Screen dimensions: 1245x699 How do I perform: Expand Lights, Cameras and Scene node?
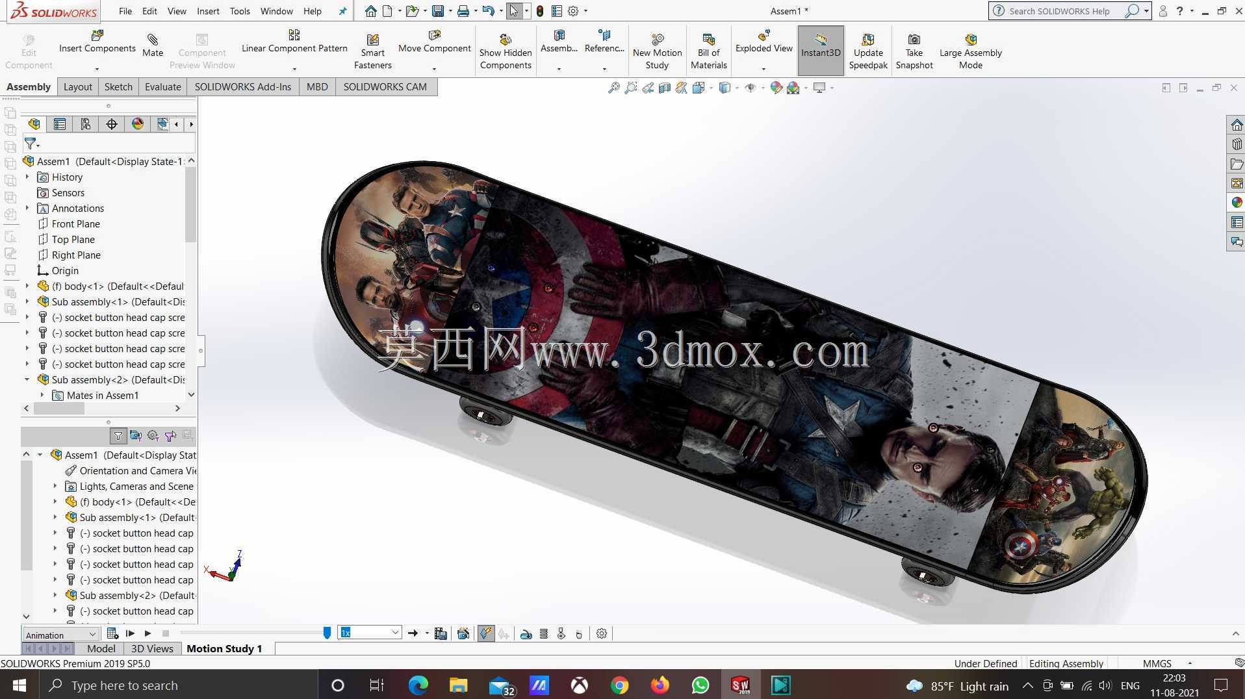coord(55,486)
